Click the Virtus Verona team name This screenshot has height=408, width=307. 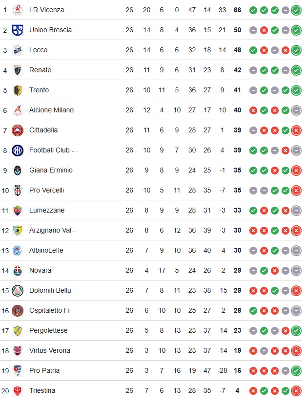coord(50,350)
